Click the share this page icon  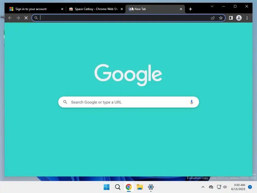[213, 18]
